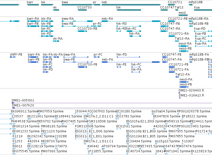
Task: Click the CG10730-PB protein feature
Action: tap(82, 67)
